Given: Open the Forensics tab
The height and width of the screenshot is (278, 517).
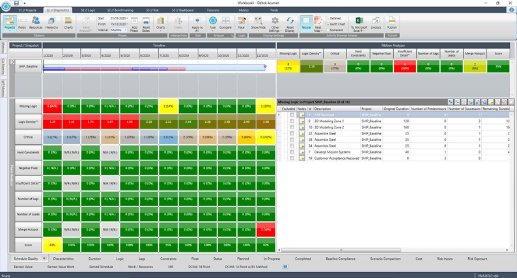Looking at the screenshot, I should pyautogui.click(x=213, y=10).
